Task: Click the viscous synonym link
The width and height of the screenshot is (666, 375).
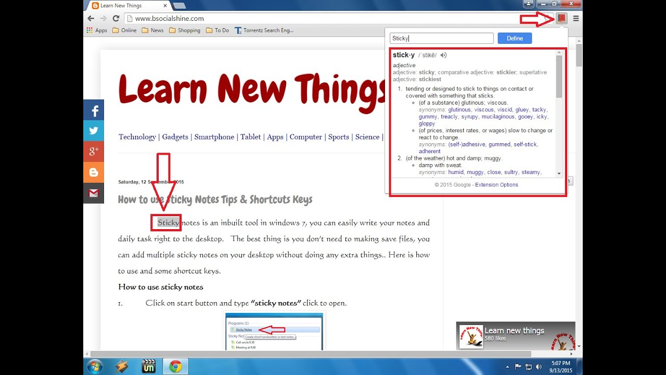Action: tap(484, 110)
